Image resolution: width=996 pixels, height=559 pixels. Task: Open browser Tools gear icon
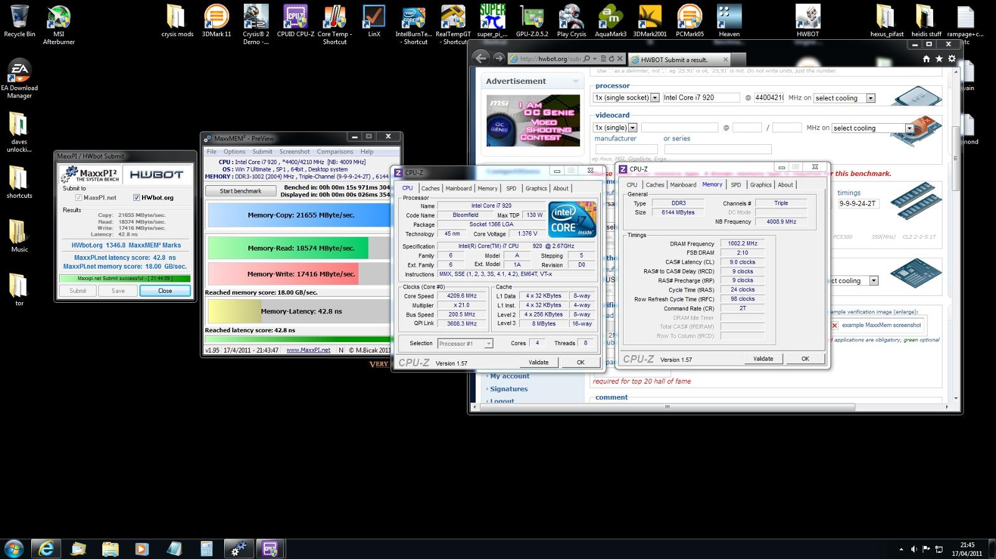point(951,58)
